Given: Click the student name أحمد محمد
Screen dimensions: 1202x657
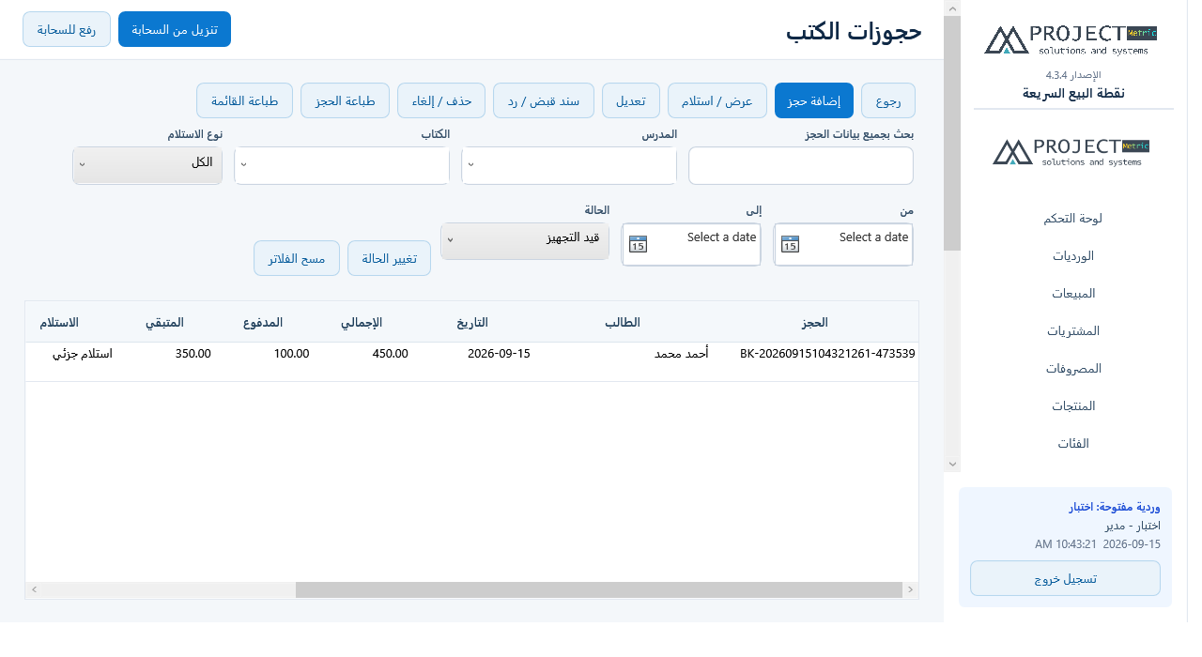Looking at the screenshot, I should point(681,354).
